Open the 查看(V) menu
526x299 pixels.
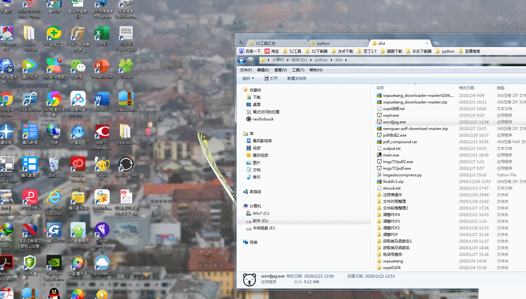(280, 70)
